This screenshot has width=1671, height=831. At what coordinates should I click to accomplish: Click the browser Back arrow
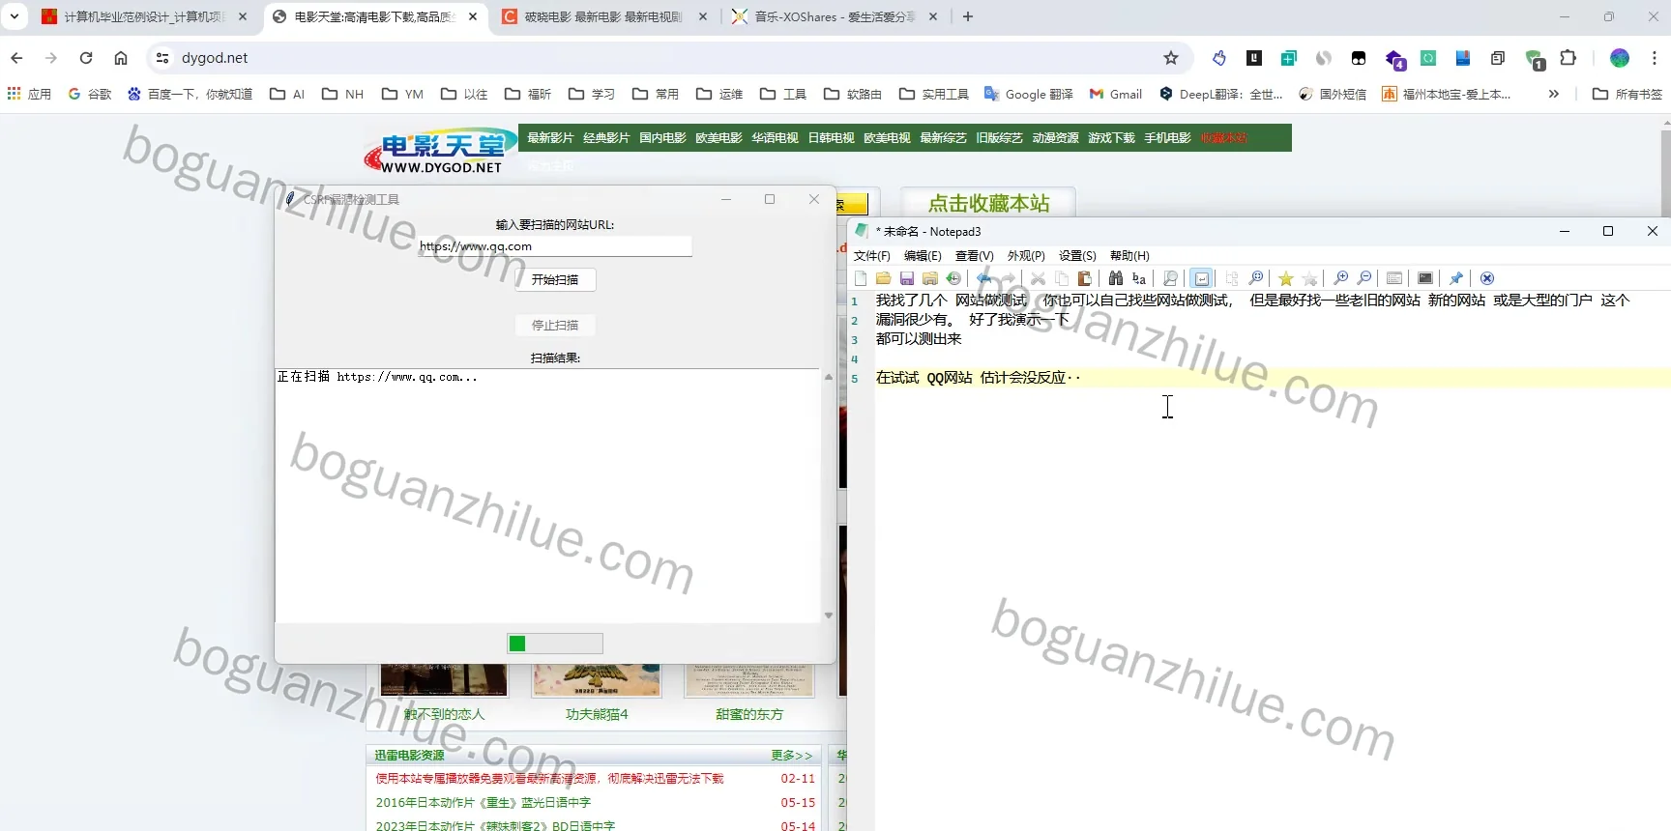[16, 58]
